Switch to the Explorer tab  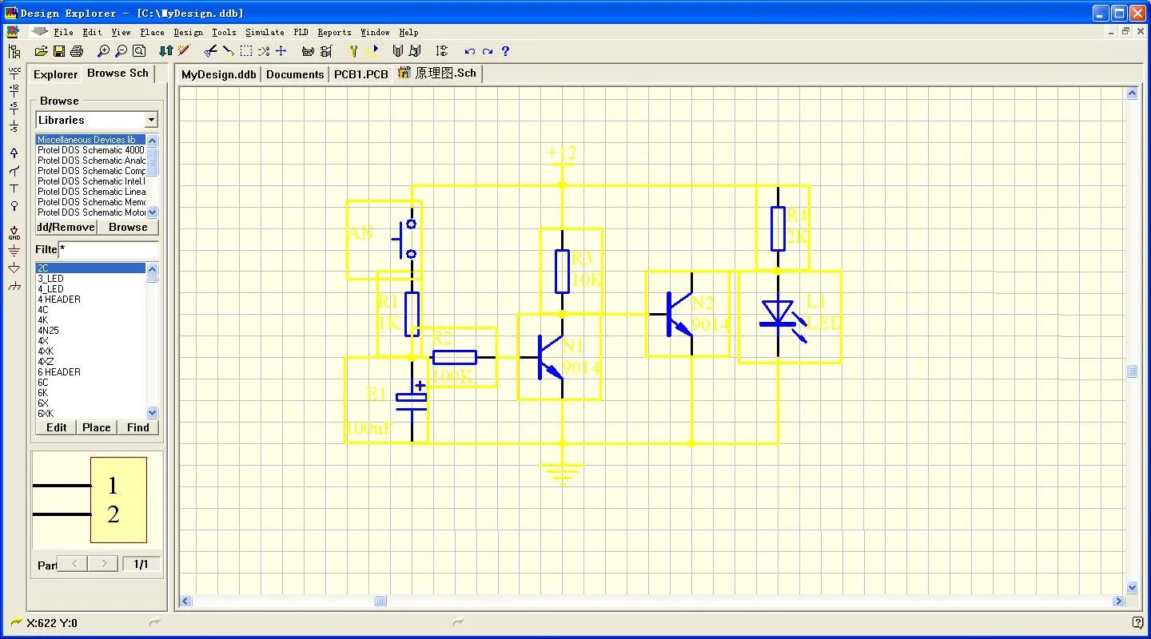(55, 74)
